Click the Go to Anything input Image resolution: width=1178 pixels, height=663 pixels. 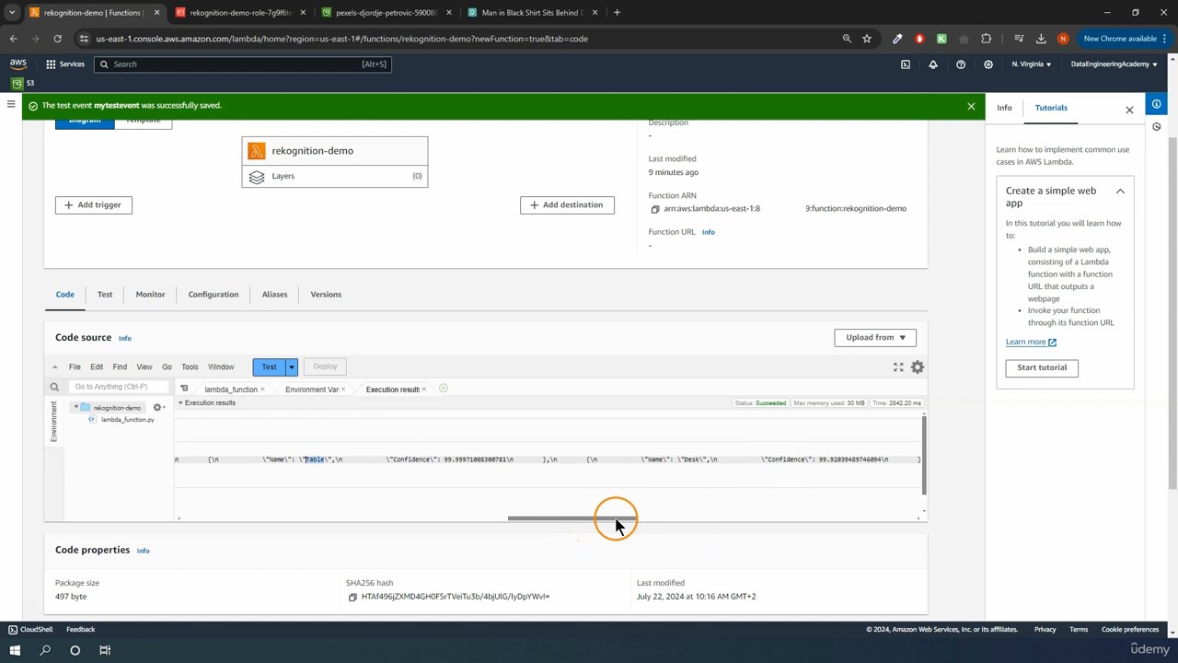point(120,387)
